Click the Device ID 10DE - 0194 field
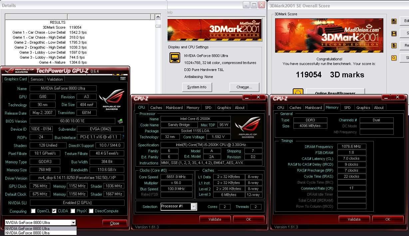The width and height of the screenshot is (409, 236). [x=41, y=129]
